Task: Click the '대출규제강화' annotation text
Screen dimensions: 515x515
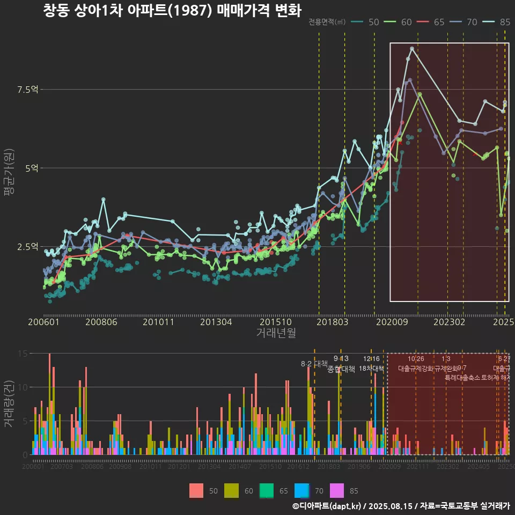Action: (x=416, y=369)
